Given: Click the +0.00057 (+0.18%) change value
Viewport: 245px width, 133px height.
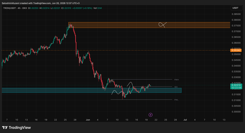Looking at the screenshot, I should point(82,8).
